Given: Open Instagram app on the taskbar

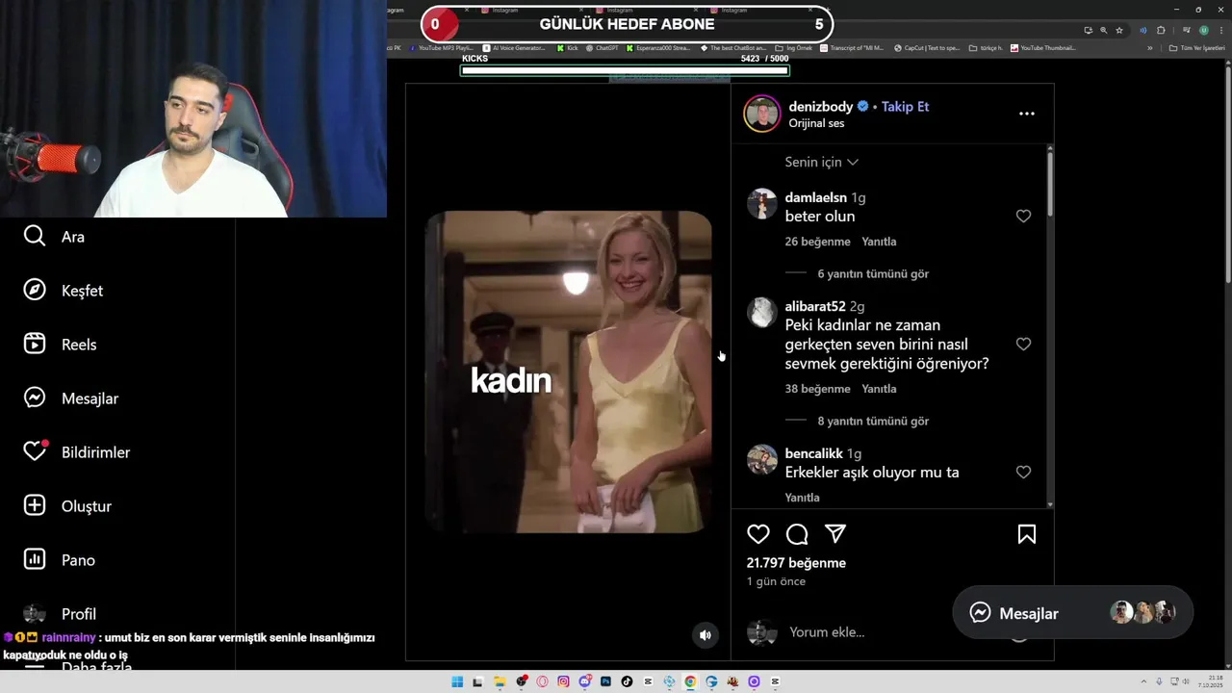Looking at the screenshot, I should point(563,681).
